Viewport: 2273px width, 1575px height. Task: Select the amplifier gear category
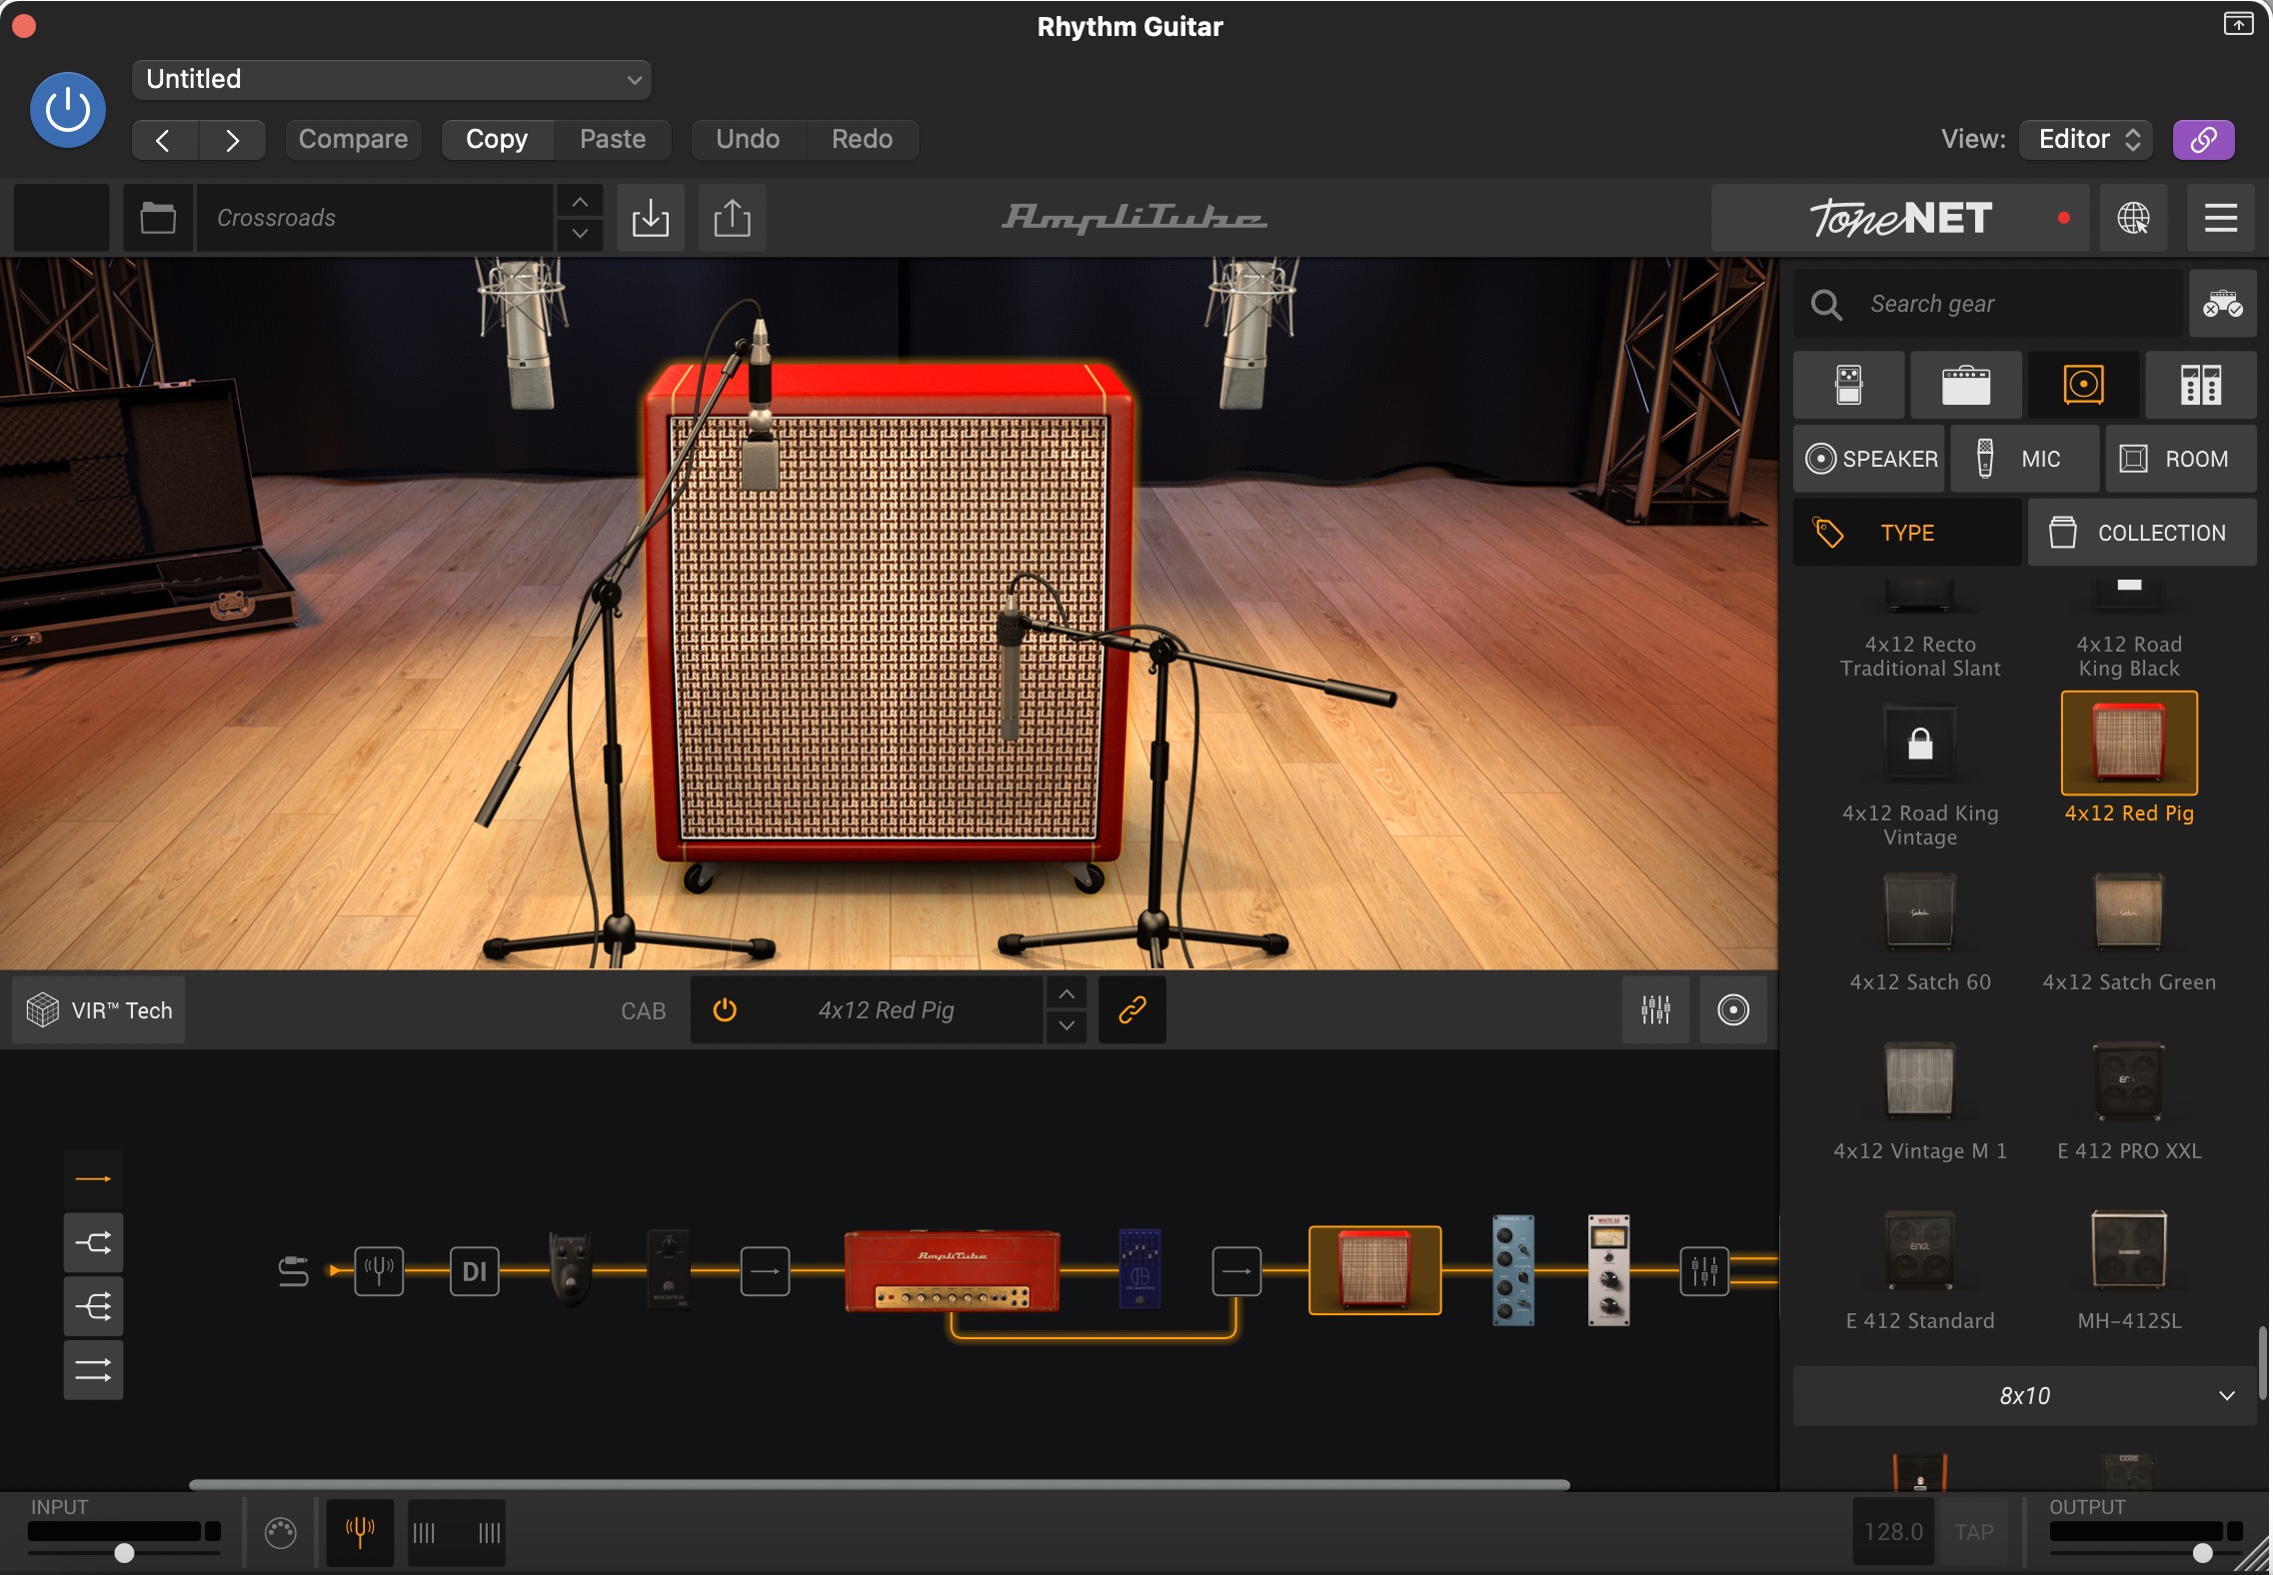pos(1966,385)
